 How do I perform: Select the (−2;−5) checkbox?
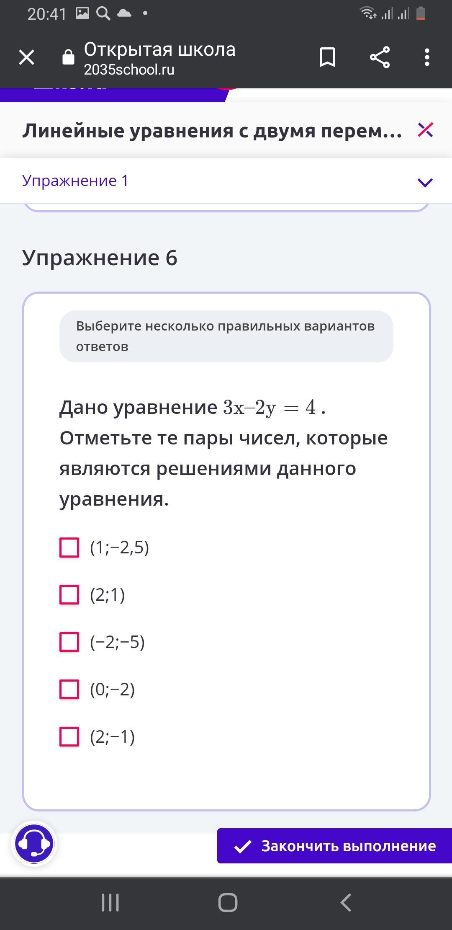coord(69,642)
